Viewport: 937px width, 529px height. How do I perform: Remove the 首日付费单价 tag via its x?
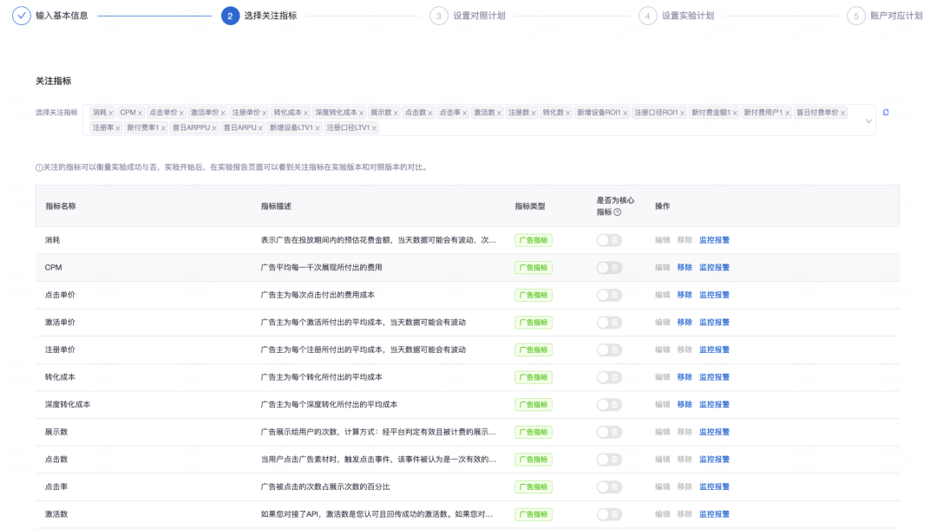pos(843,113)
